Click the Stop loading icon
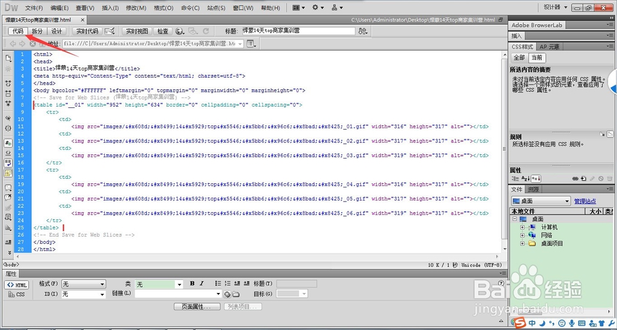 click(33, 44)
